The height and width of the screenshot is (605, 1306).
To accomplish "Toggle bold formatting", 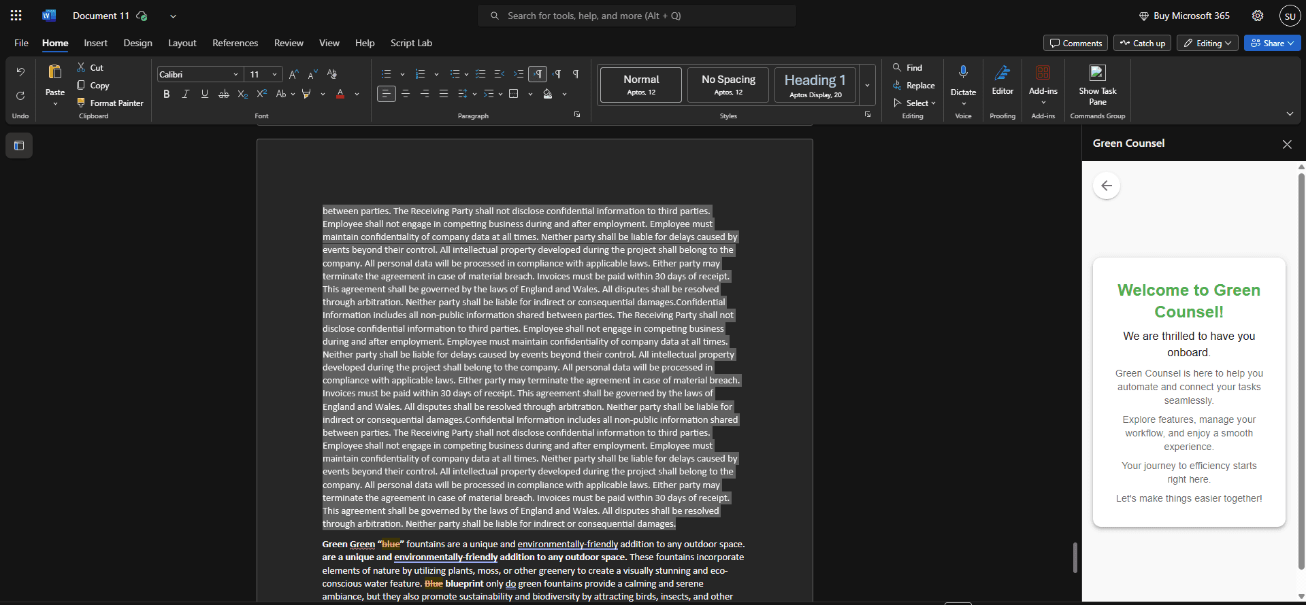I will 166,94.
